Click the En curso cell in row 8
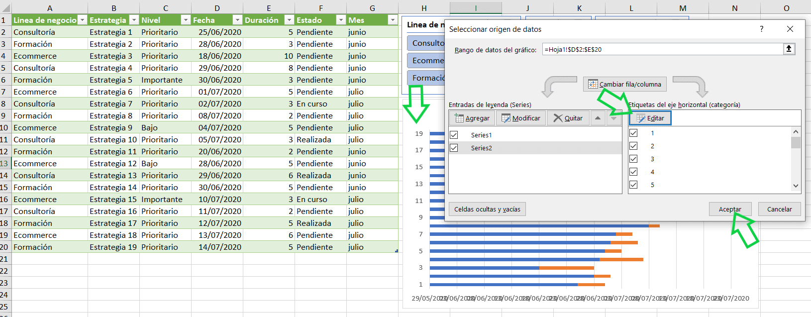 point(320,104)
